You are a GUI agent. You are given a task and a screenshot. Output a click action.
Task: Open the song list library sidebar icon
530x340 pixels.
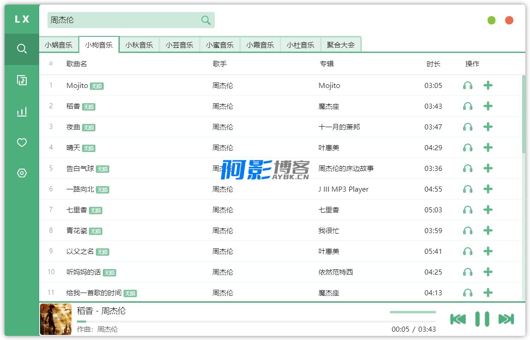(22, 80)
